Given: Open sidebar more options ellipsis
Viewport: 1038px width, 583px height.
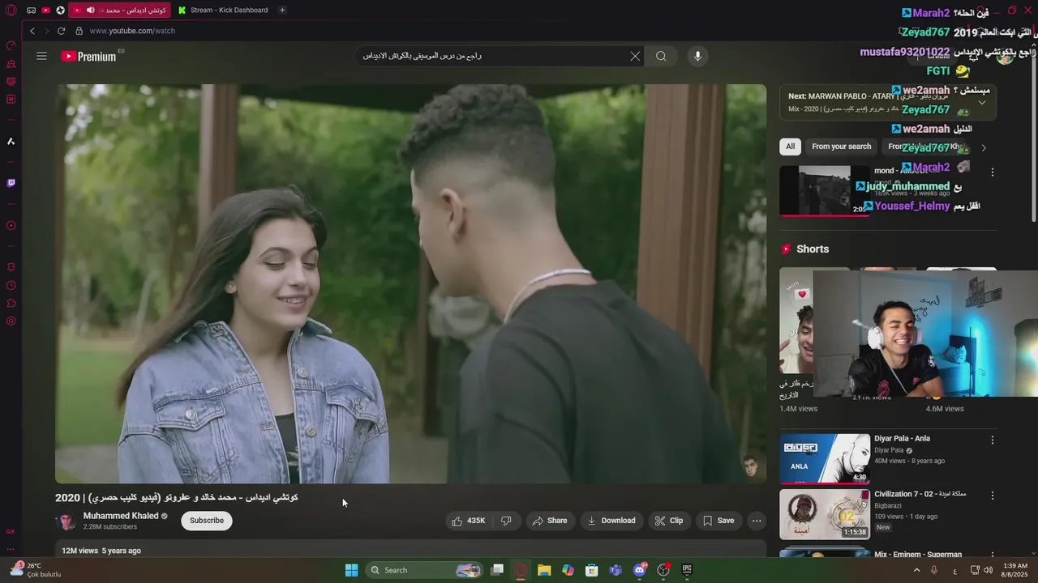Looking at the screenshot, I should click(x=11, y=549).
